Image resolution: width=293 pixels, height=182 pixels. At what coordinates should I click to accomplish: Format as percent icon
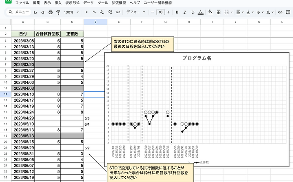94,12
